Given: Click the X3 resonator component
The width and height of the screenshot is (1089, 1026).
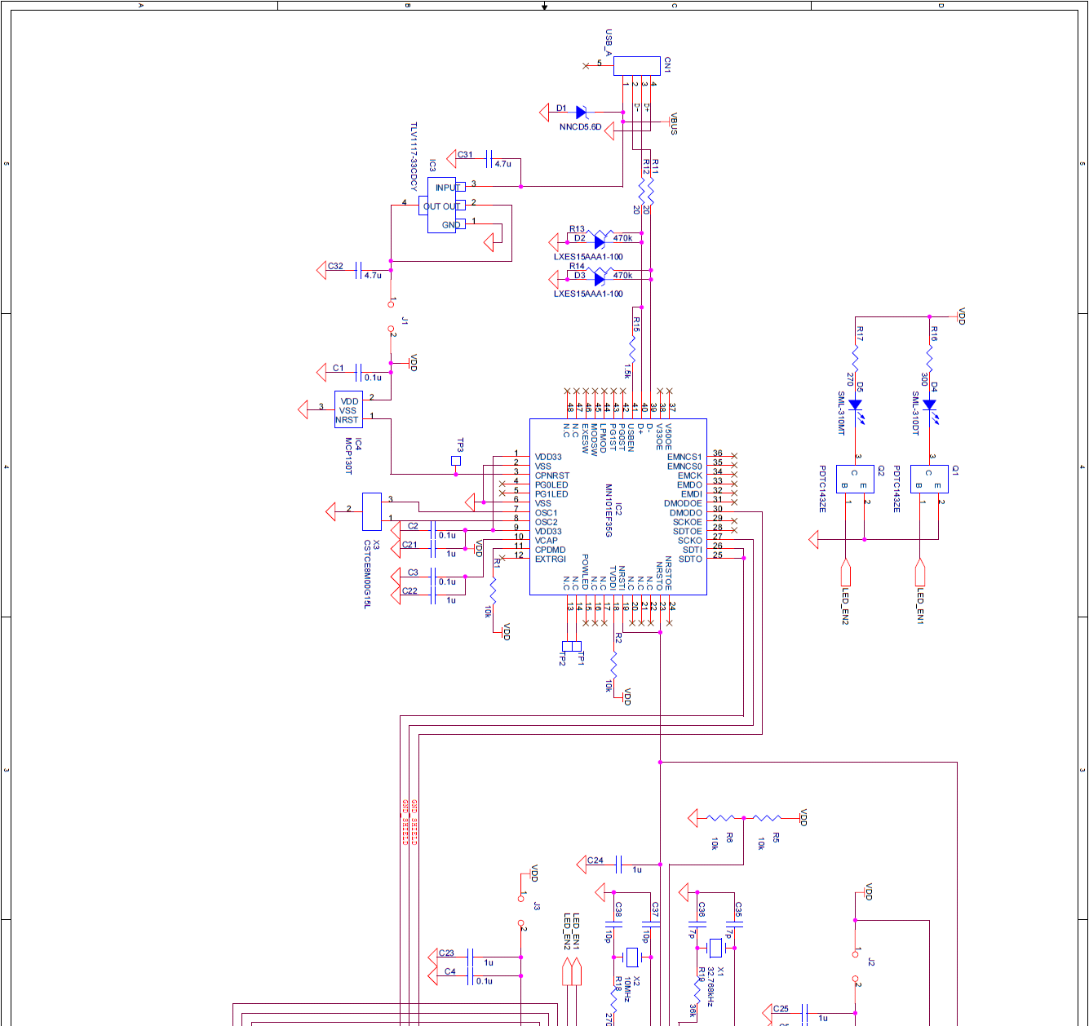Looking at the screenshot, I should 371,511.
